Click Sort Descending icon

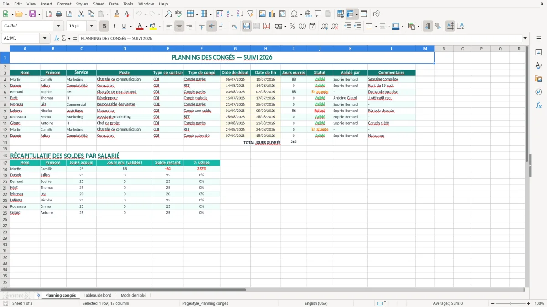pos(240,14)
